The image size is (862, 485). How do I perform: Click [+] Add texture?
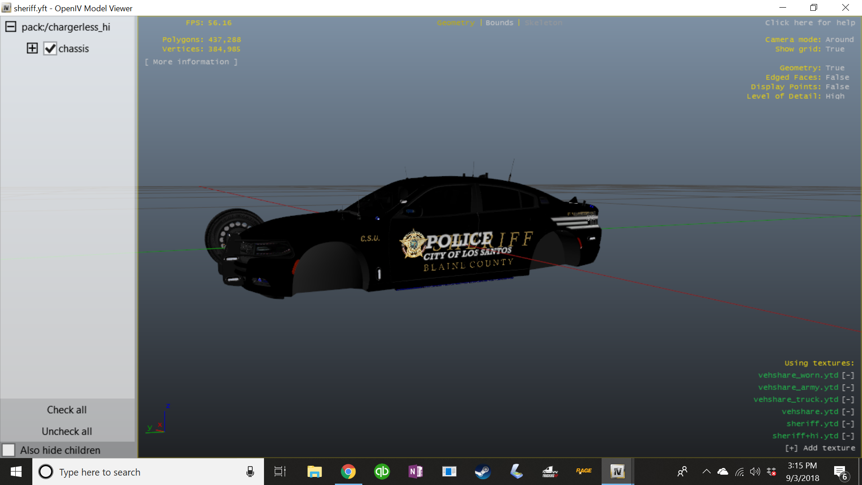pyautogui.click(x=820, y=448)
